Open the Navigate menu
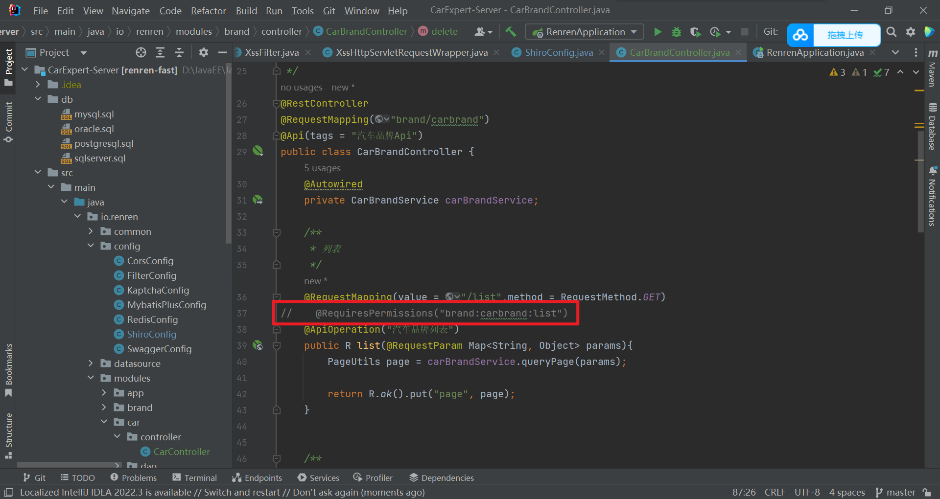Image resolution: width=940 pixels, height=499 pixels. pos(131,11)
